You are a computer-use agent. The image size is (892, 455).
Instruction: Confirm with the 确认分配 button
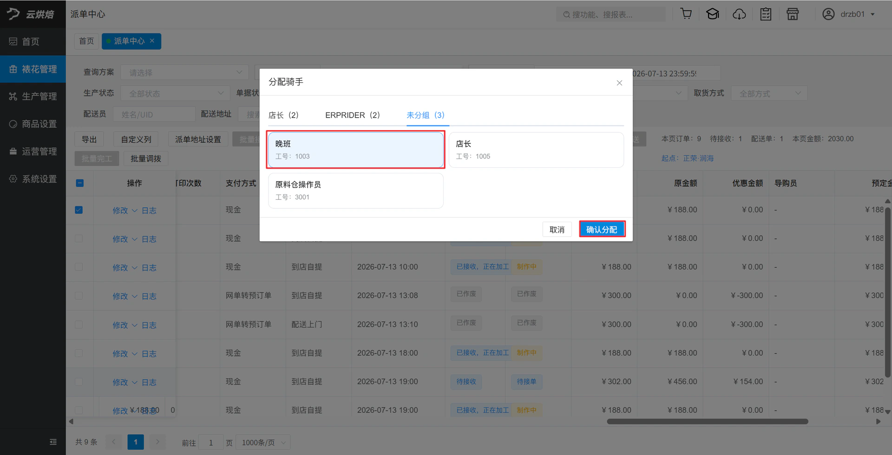click(x=602, y=229)
